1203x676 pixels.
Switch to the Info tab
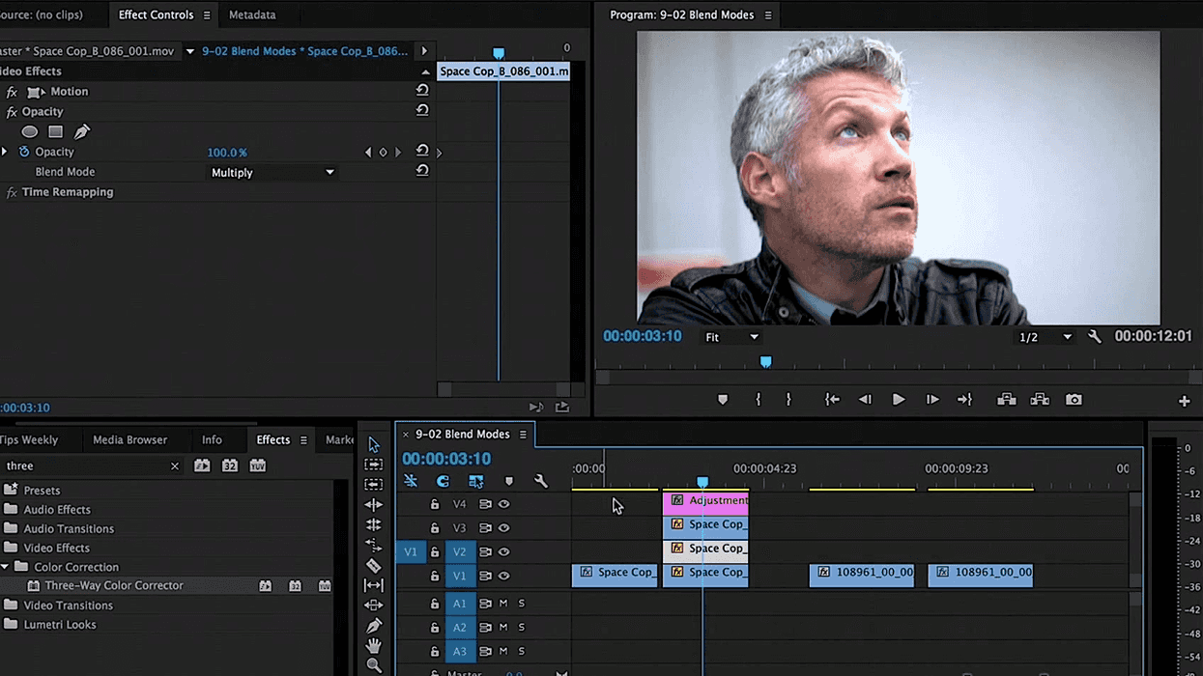212,439
